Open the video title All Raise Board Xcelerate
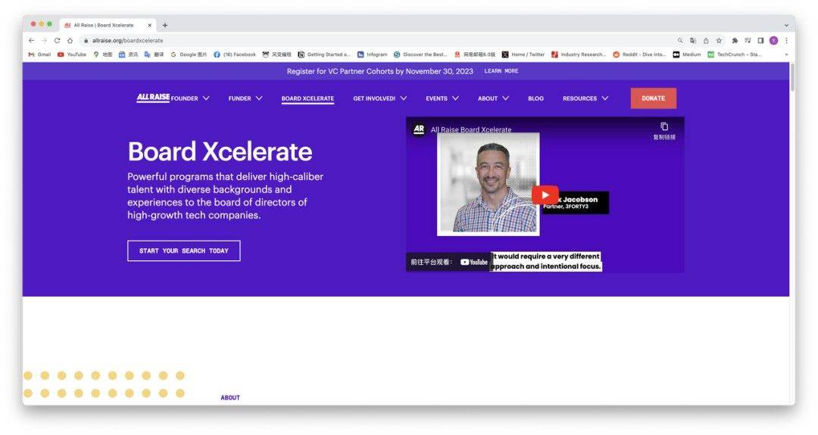This screenshot has height=435, width=818. (471, 129)
